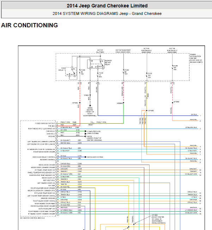This screenshot has height=230, width=212.
Task: Click the Computer Data Lines System arrow
Action: pyautogui.click(x=86, y=131)
